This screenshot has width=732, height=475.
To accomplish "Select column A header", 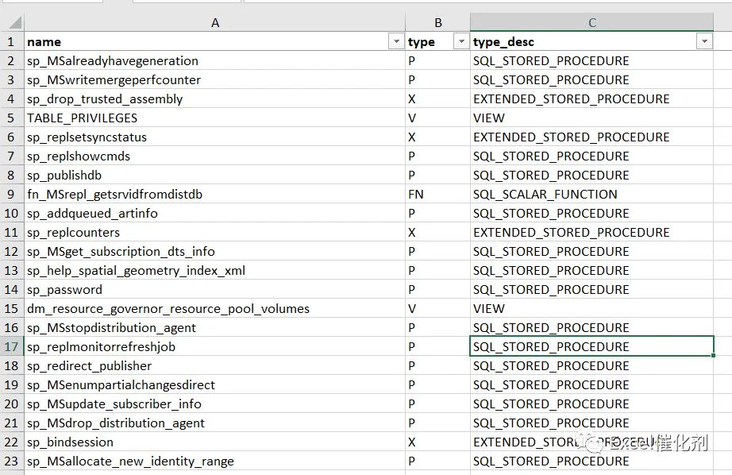I will click(214, 22).
